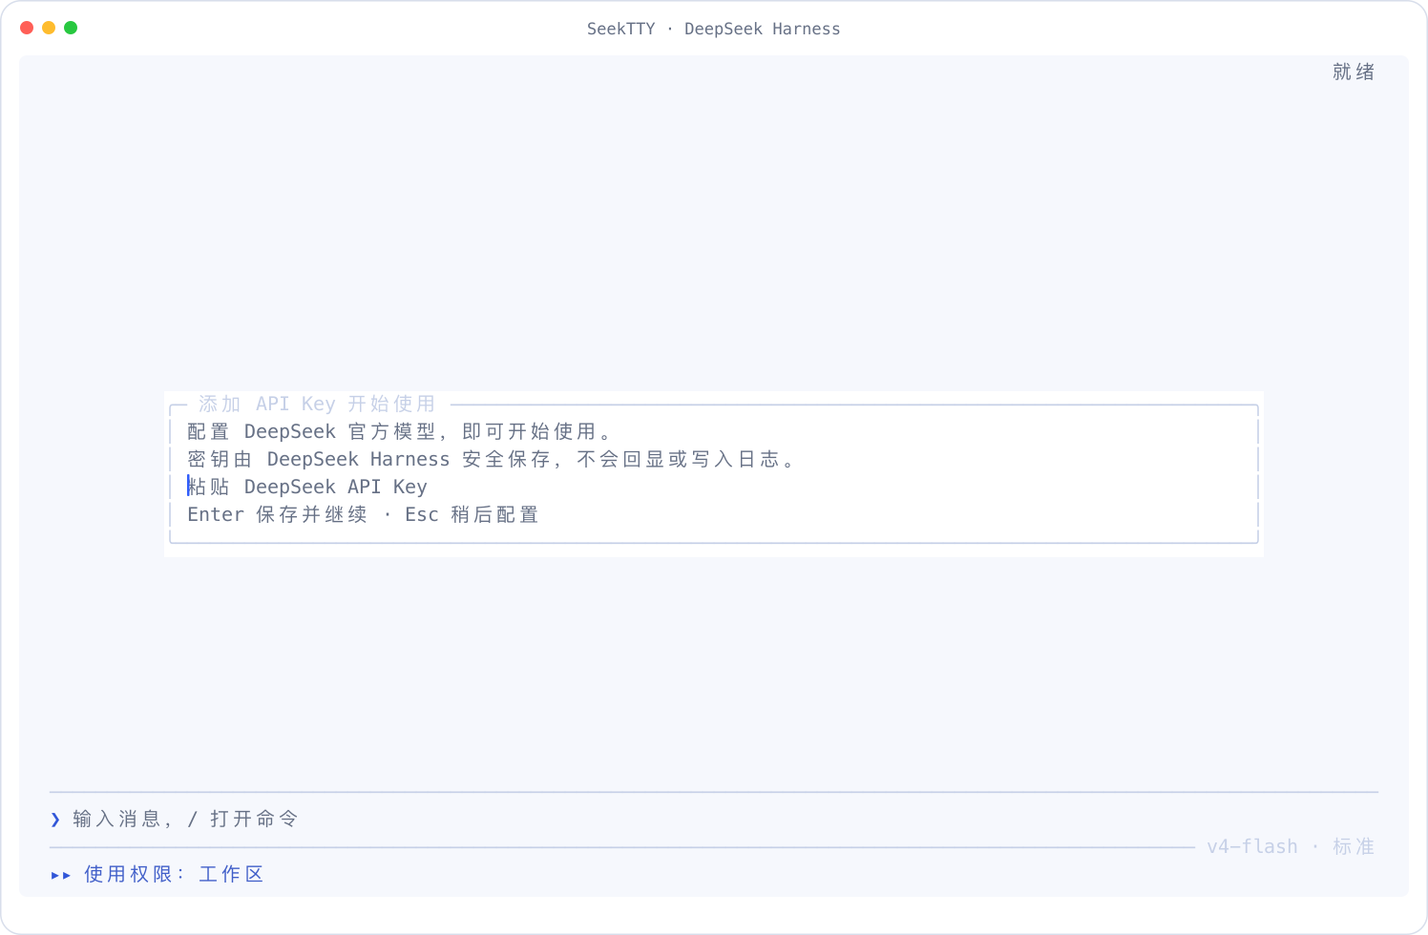Click the green maximize window button

(71, 28)
